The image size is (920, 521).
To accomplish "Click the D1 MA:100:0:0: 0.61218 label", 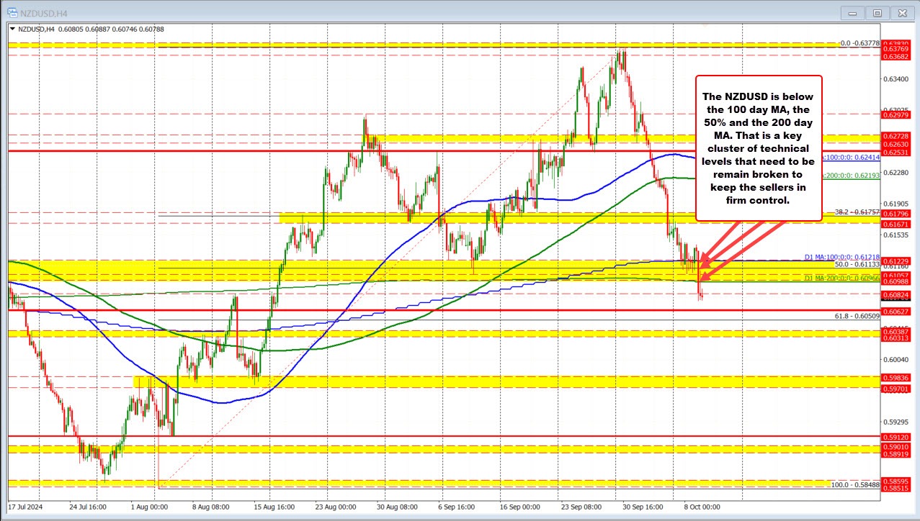I will click(841, 257).
